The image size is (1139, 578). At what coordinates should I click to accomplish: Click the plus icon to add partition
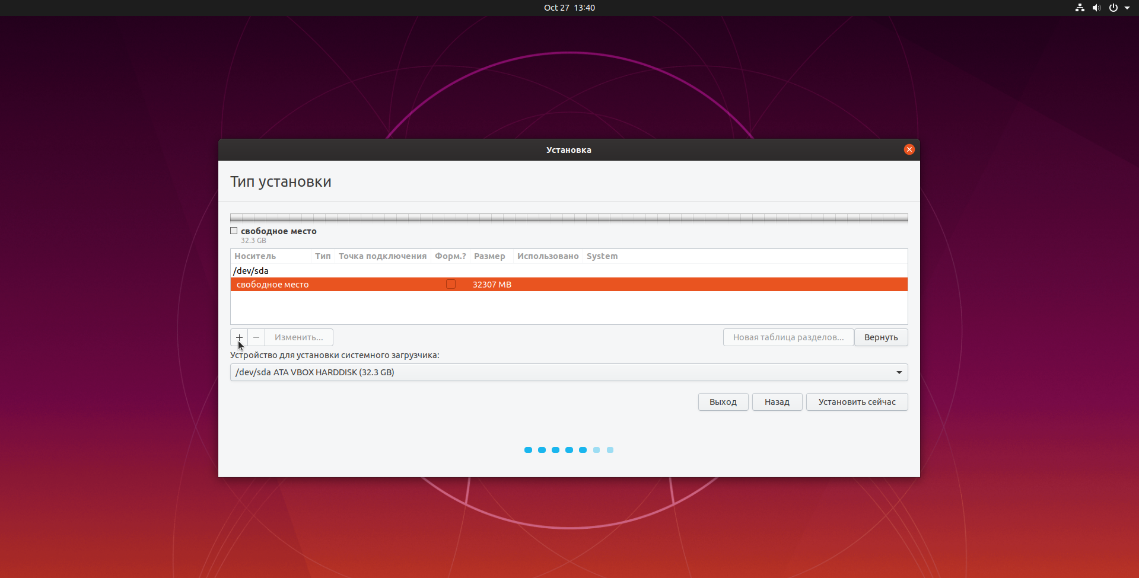[239, 337]
